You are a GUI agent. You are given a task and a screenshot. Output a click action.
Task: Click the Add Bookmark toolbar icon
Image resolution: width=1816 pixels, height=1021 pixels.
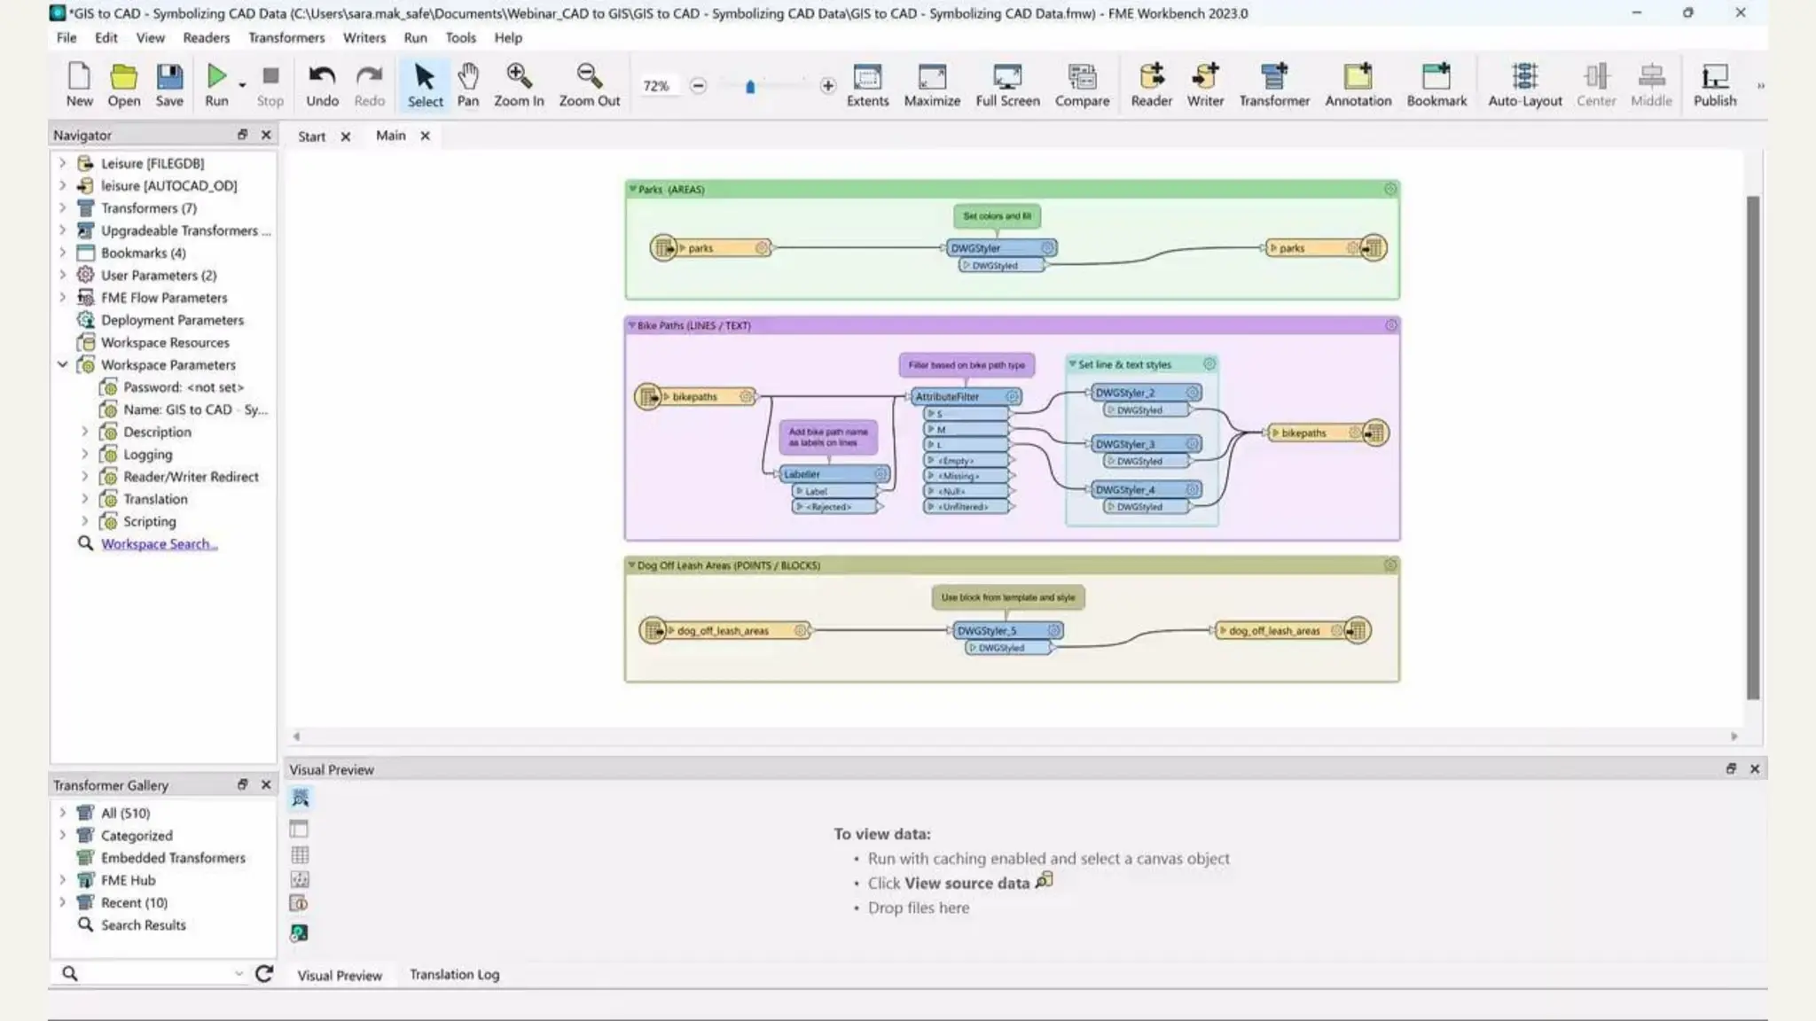coord(1436,77)
